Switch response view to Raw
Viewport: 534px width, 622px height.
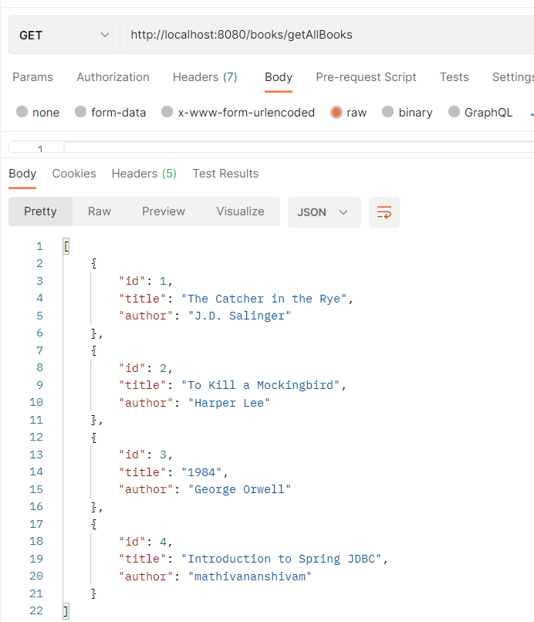click(99, 211)
